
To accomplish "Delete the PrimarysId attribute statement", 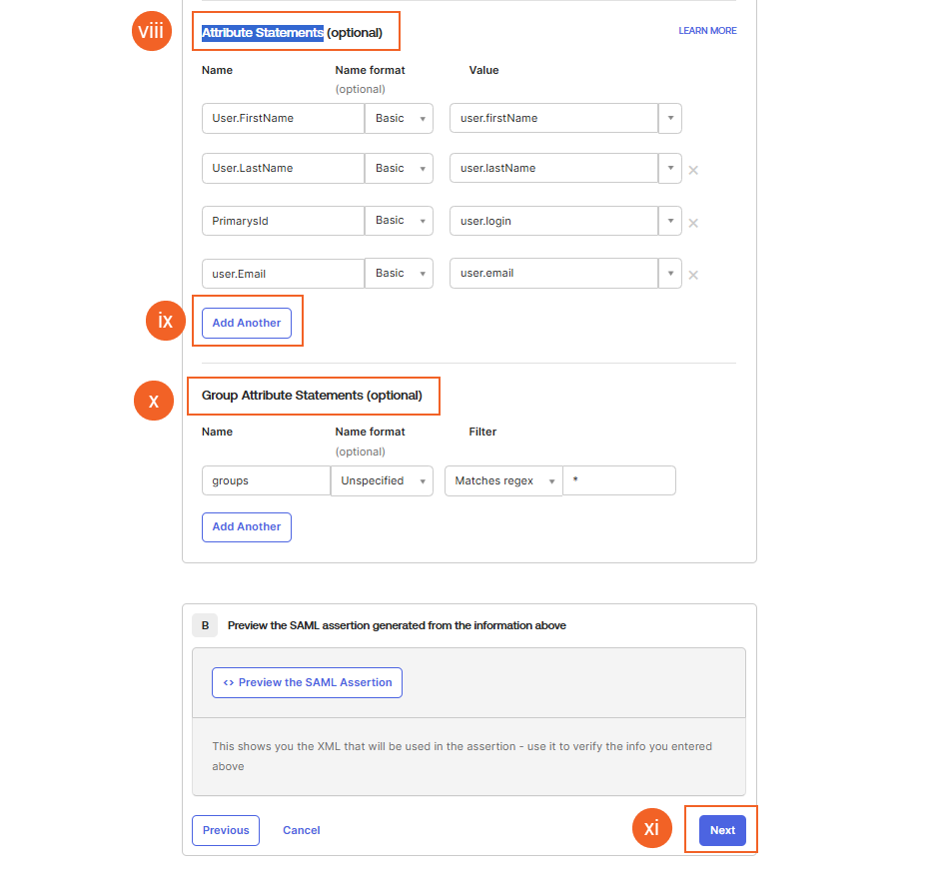I will [x=693, y=223].
